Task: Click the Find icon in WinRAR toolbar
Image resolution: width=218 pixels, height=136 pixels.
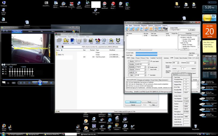Action: [x=91, y=41]
